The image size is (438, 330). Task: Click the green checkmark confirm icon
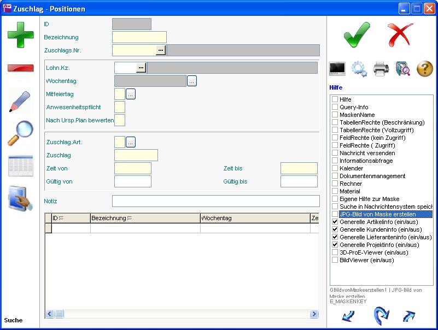click(x=357, y=35)
